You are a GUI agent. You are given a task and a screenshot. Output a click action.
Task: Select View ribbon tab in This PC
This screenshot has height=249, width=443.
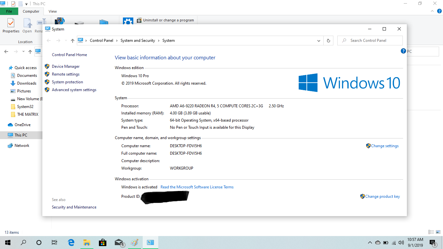pos(53,11)
